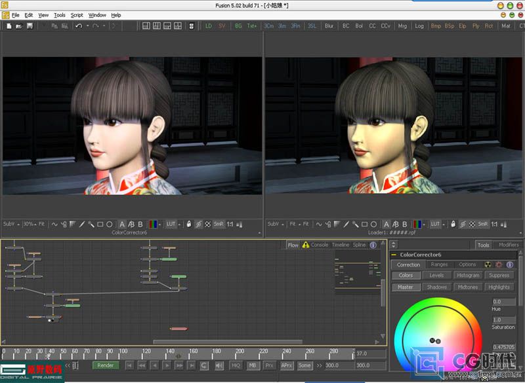Add a Blur tool from toolbar
The width and height of the screenshot is (525, 383).
(x=329, y=26)
